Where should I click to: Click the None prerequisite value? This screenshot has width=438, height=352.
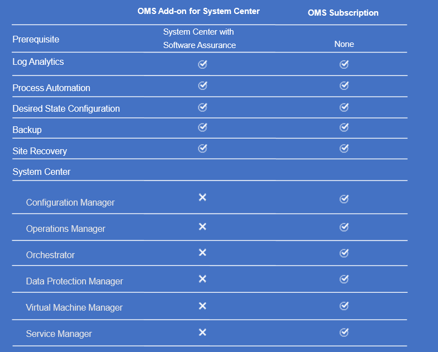tap(344, 44)
